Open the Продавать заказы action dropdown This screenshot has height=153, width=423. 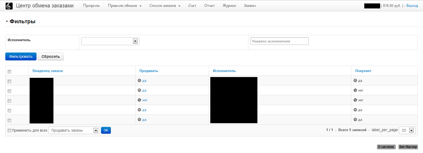(74, 130)
